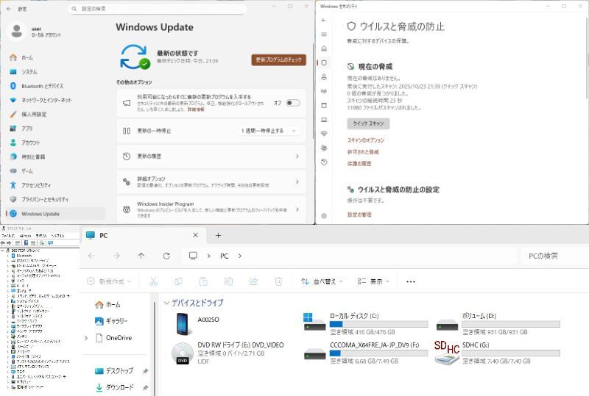Open ファイル menu in Device Manager

tap(8, 236)
